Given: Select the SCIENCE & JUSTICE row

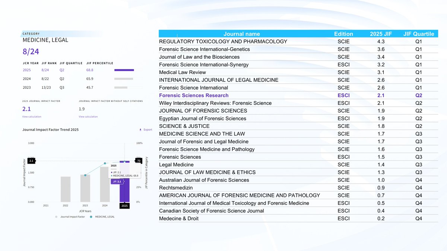Looking at the screenshot, I should pos(299,126).
